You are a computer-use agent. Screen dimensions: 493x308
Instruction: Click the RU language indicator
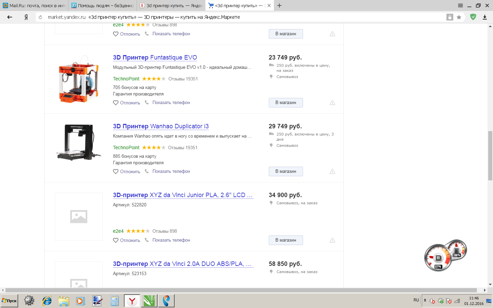[x=416, y=300]
